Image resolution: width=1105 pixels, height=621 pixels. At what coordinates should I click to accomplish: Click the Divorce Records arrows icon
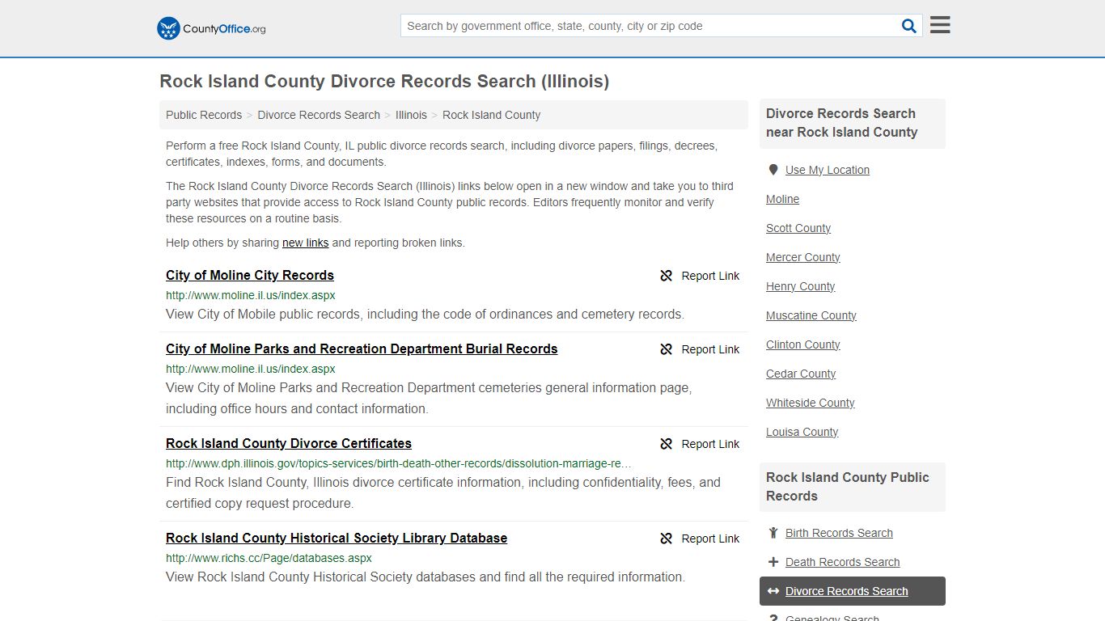[773, 591]
